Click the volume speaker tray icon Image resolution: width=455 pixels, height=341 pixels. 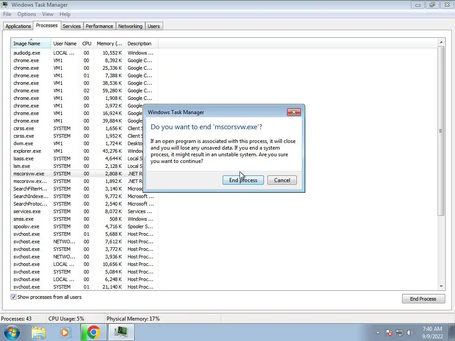[x=410, y=333]
